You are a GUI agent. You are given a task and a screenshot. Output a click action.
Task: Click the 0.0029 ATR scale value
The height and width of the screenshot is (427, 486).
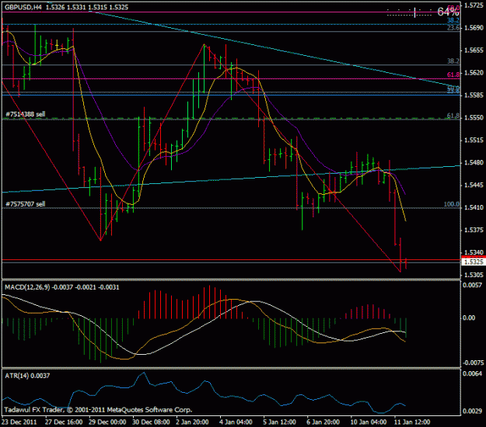tap(472, 411)
